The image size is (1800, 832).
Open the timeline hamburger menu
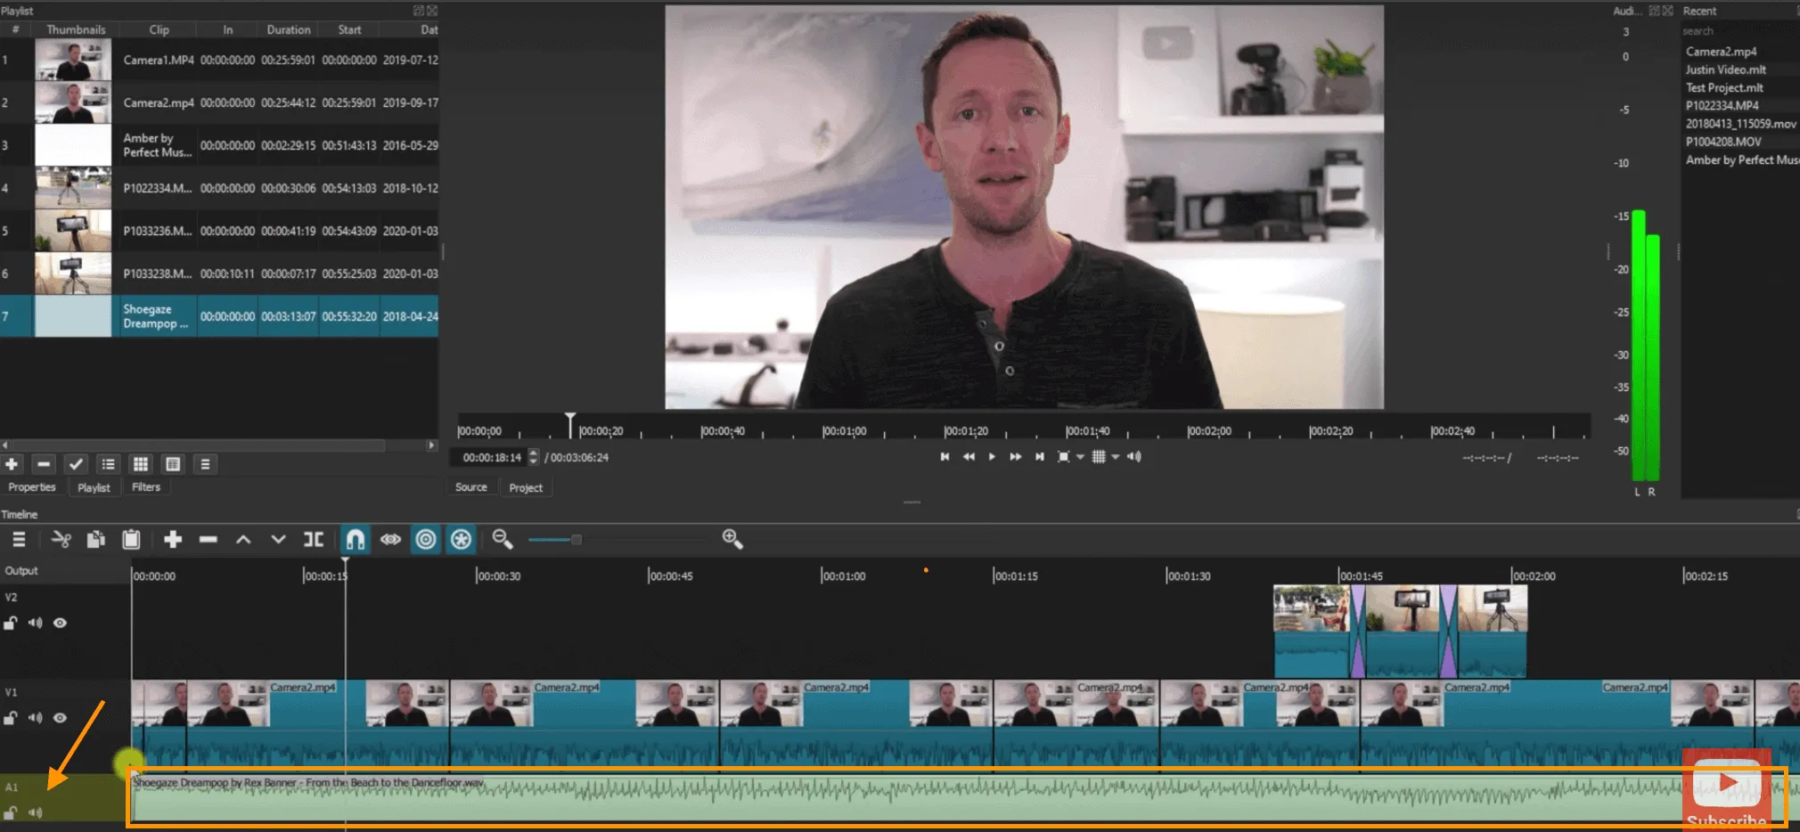pyautogui.click(x=19, y=540)
